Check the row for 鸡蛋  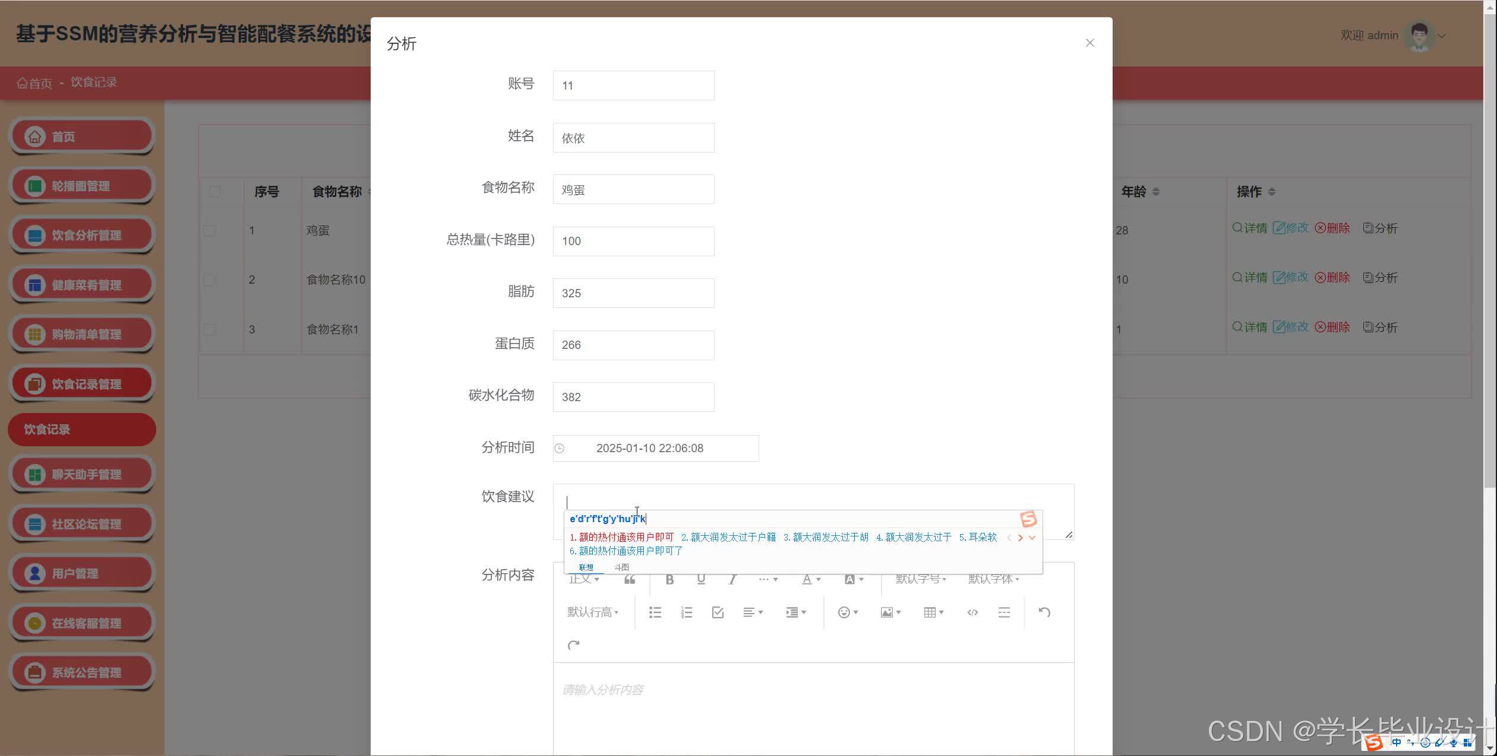coord(209,230)
